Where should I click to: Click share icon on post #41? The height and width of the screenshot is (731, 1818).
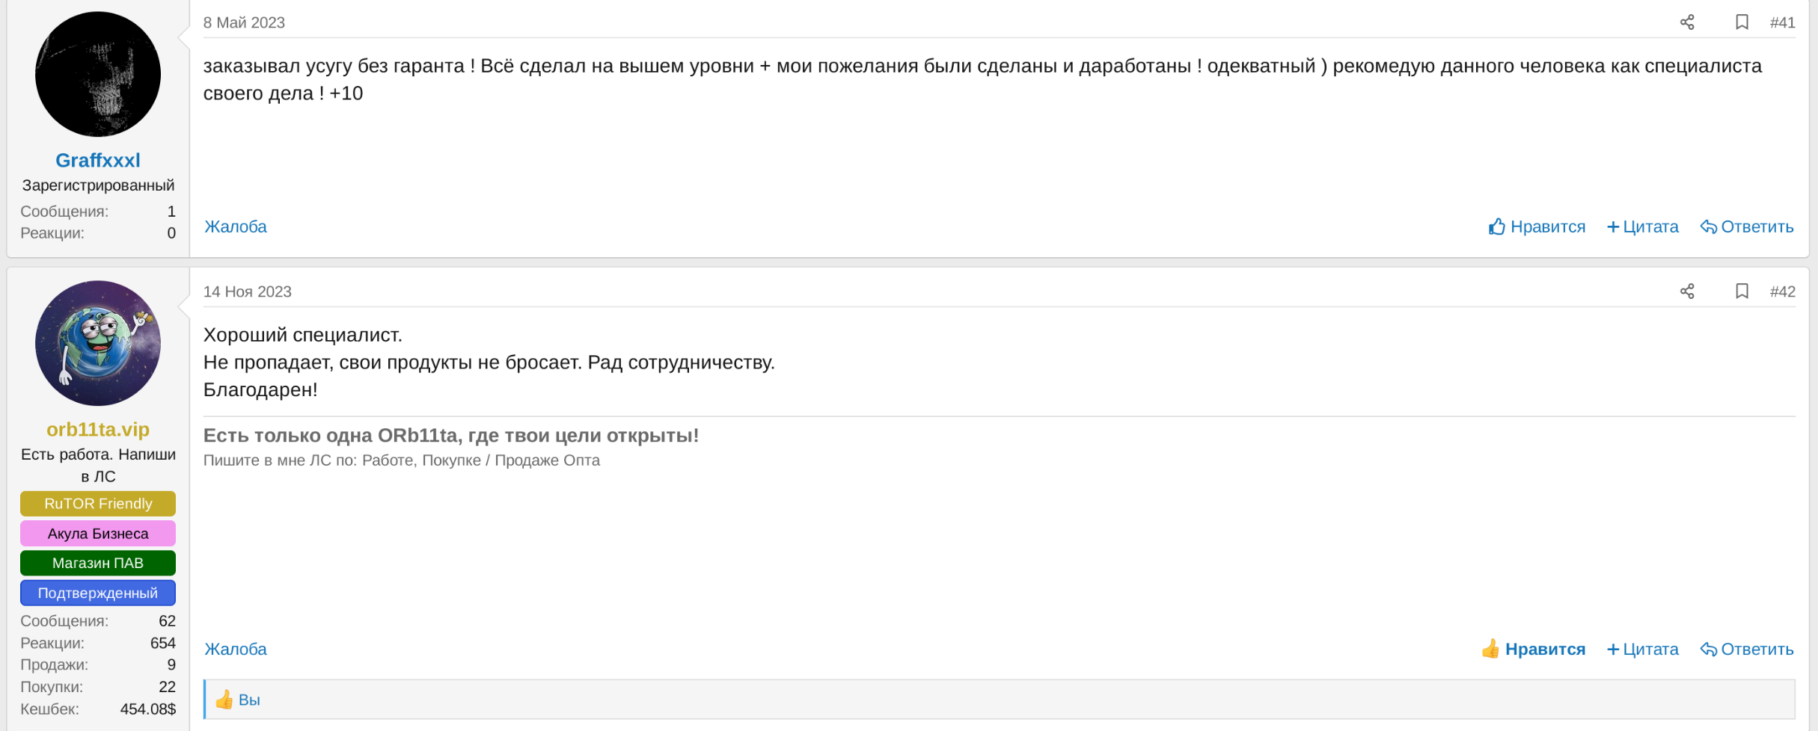click(x=1687, y=22)
